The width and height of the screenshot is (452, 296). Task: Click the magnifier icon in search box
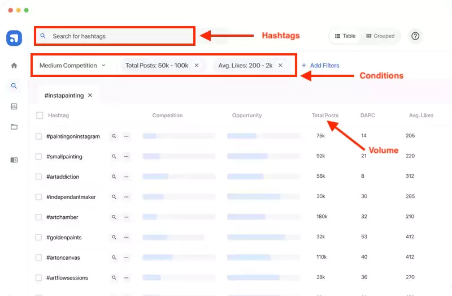[43, 36]
